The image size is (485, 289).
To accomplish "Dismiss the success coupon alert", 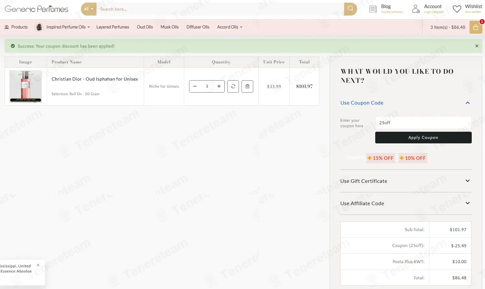I will 477,46.
